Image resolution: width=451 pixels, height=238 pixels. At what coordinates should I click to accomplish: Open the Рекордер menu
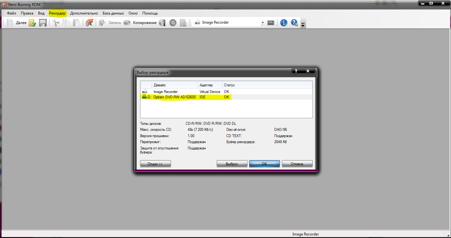(57, 13)
